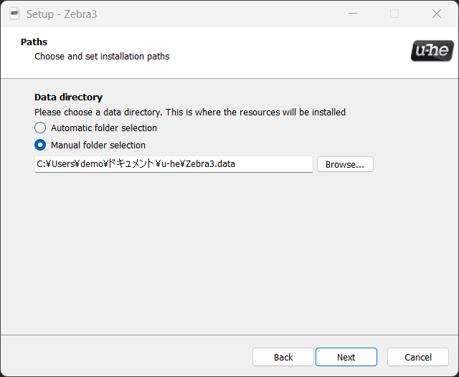Go Back to the previous setup step

[283, 357]
